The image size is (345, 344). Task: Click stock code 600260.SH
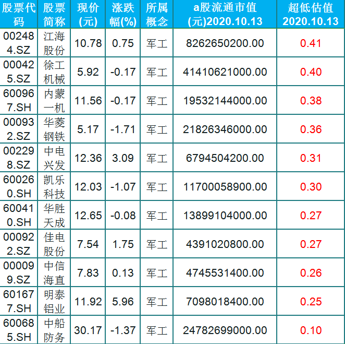tap(18, 186)
